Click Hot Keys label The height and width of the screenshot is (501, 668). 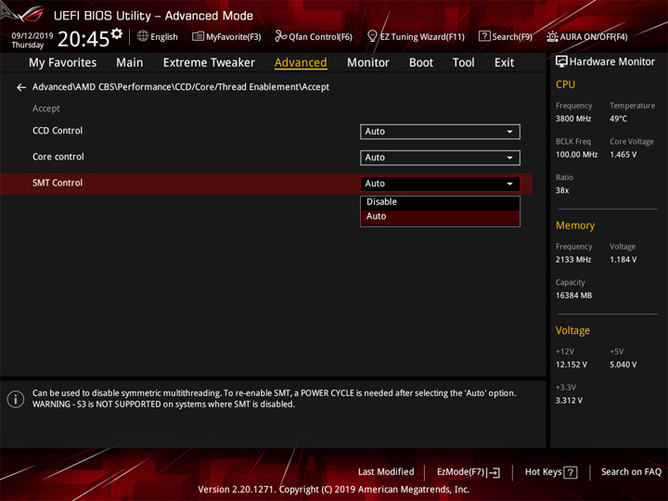543,472
